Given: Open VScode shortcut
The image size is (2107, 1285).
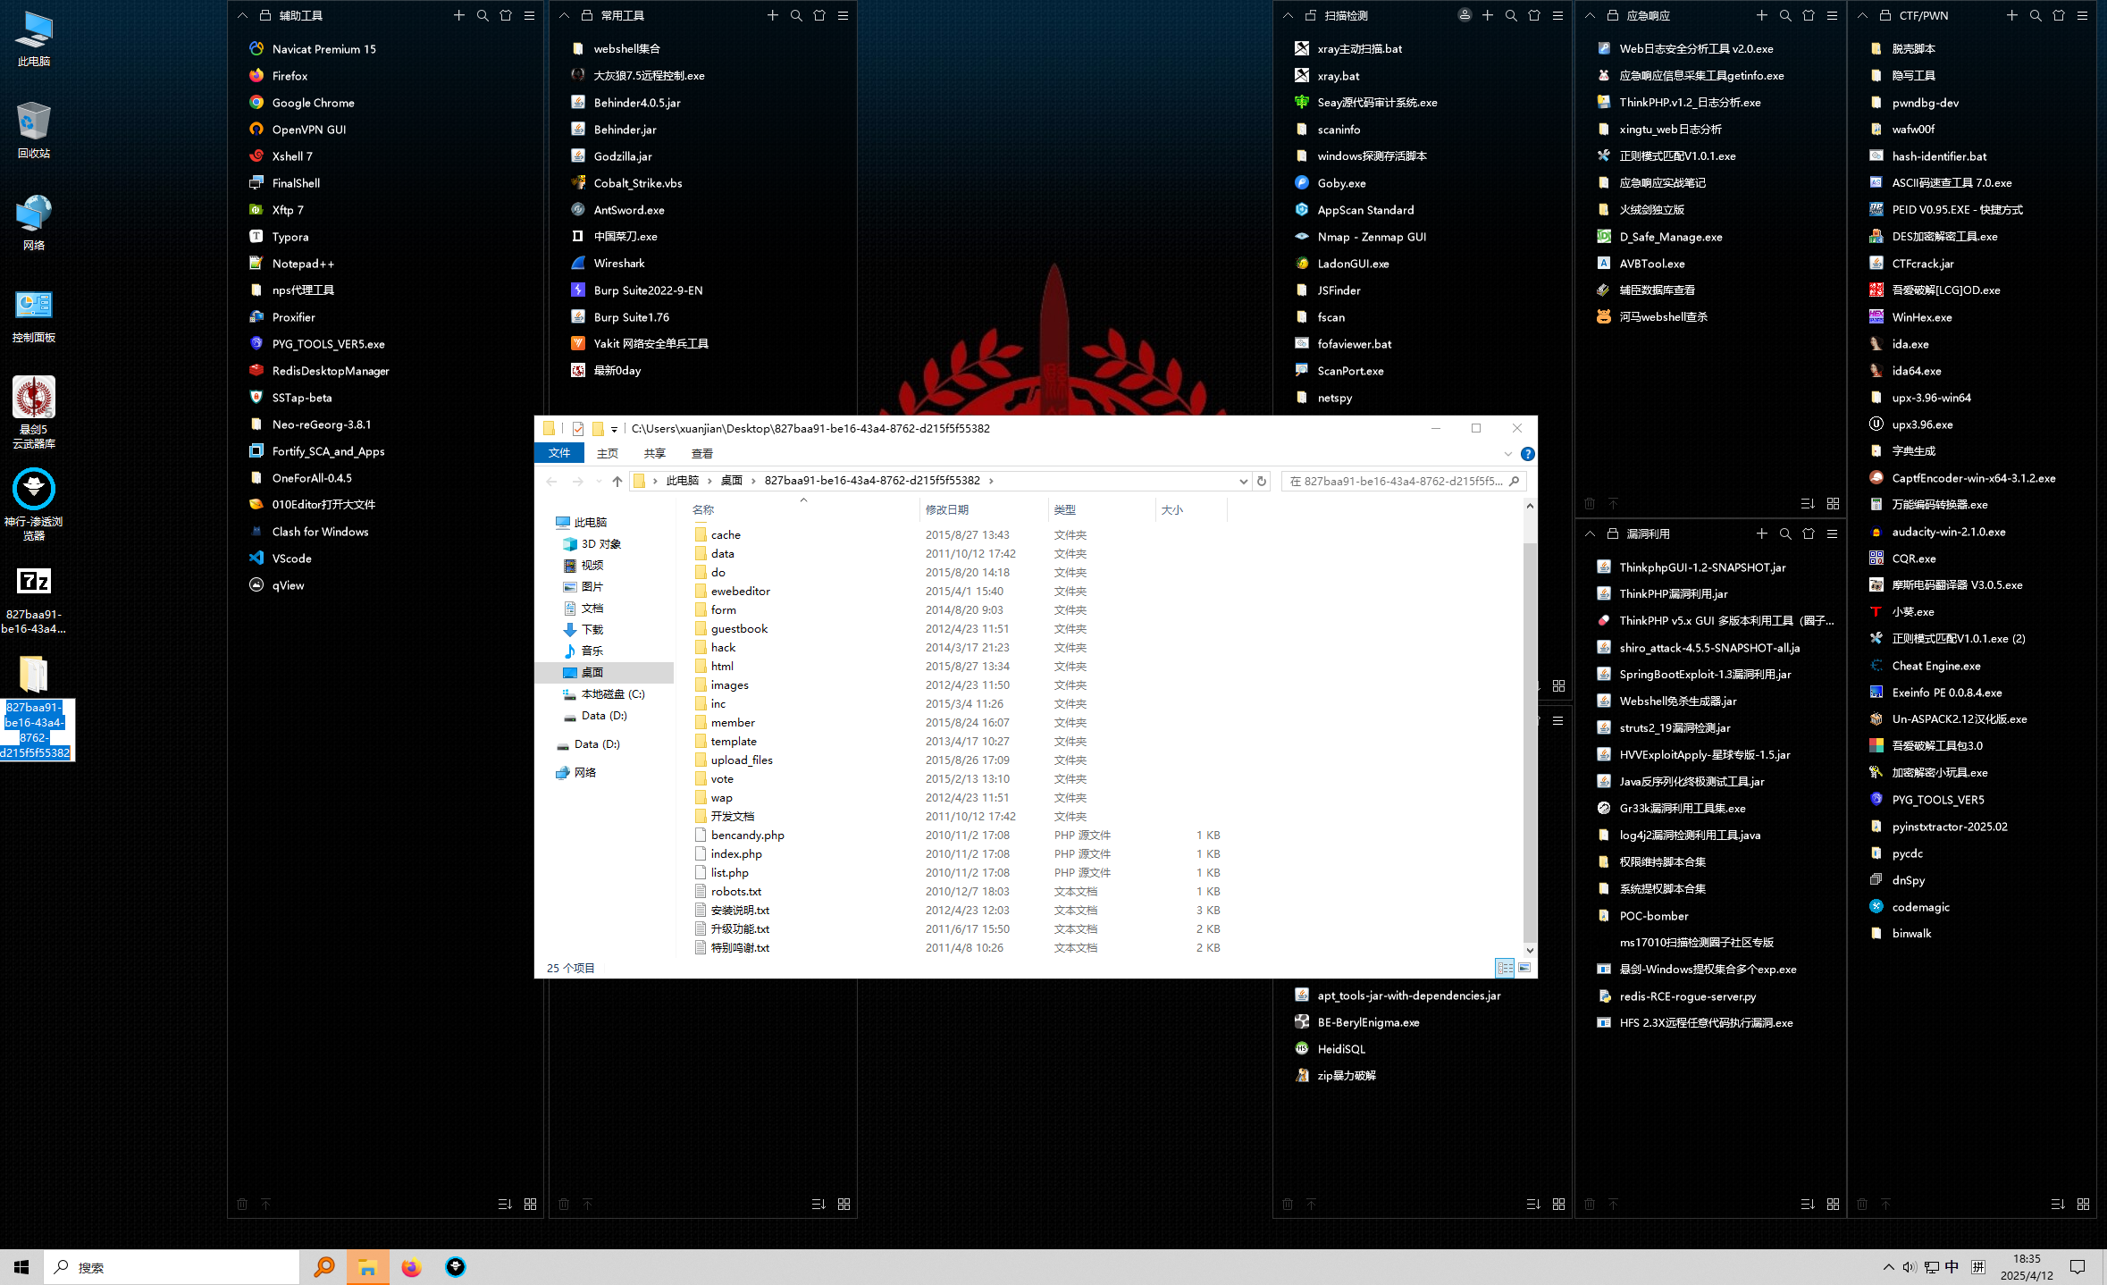Looking at the screenshot, I should click(281, 559).
